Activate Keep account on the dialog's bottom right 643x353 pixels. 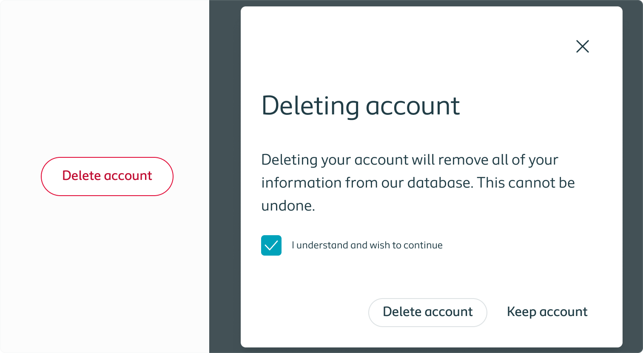point(547,312)
